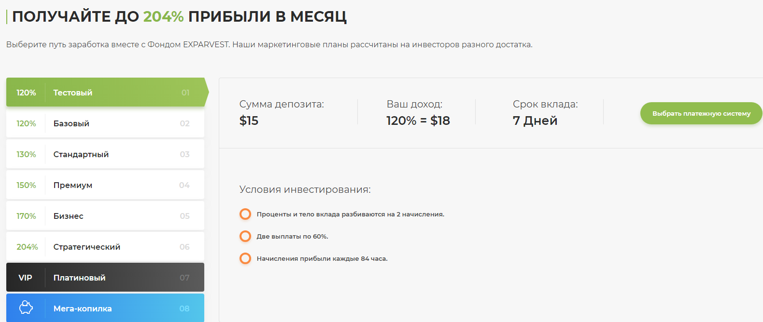Image resolution: width=763 pixels, height=322 pixels.
Task: Click the 120% badge on Тестовый plan
Action: pyautogui.click(x=26, y=92)
